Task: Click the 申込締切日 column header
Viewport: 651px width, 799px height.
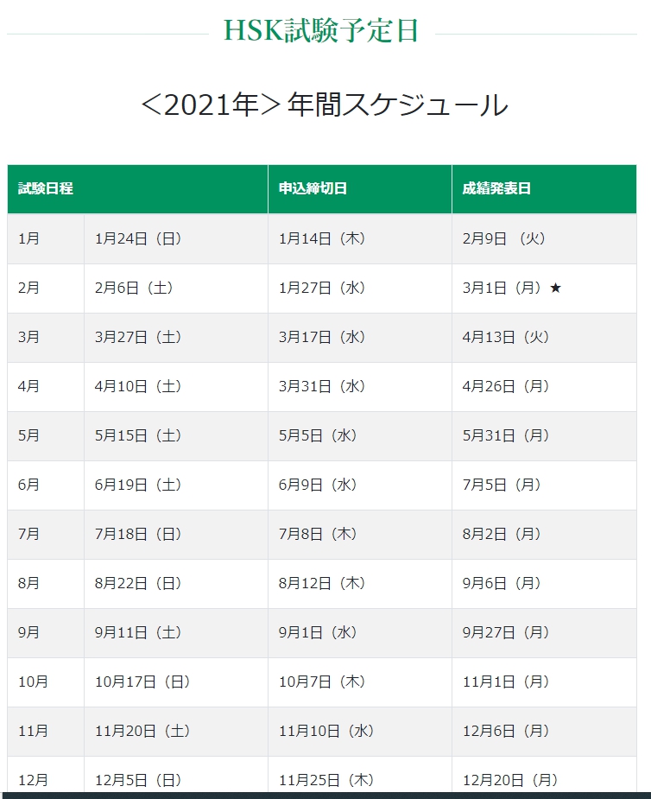Action: (313, 188)
